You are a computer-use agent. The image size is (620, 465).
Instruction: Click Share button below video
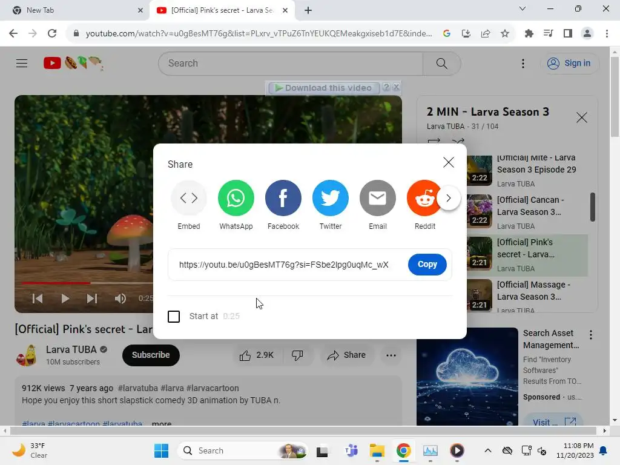click(346, 355)
